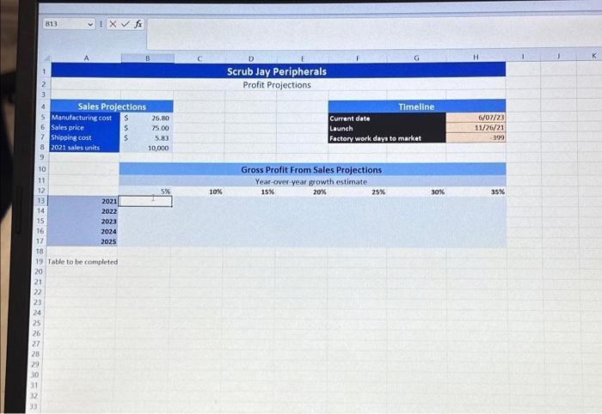Image resolution: width=602 pixels, height=414 pixels.
Task: Expand the Name Box dropdown arrow
Action: coord(90,24)
